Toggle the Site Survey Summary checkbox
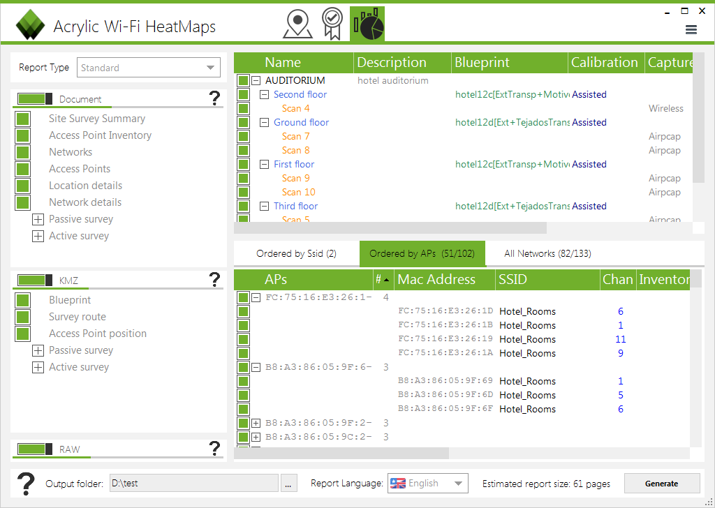 [22, 119]
